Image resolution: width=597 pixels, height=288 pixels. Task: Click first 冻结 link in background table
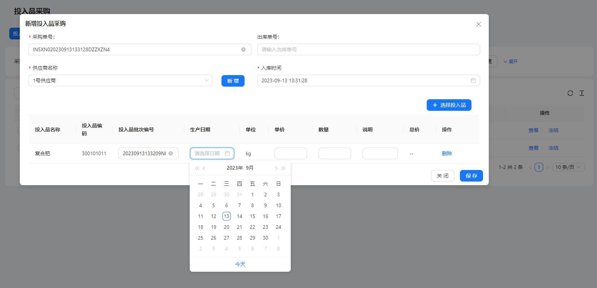tap(553, 130)
